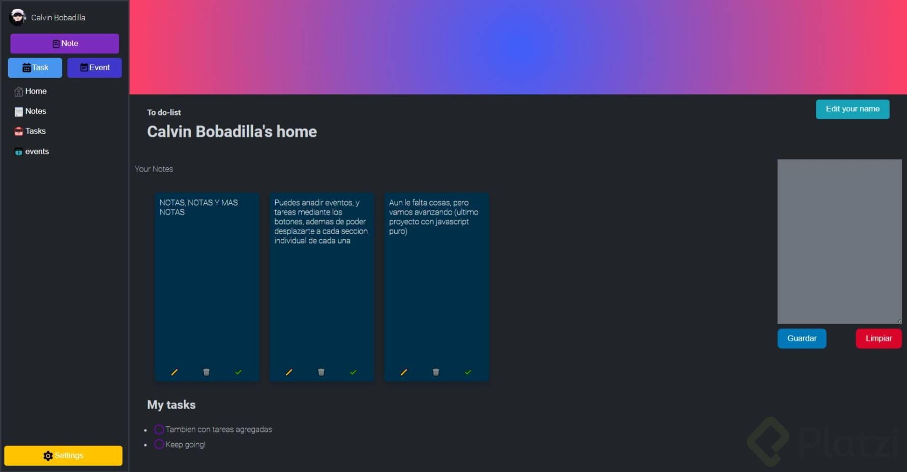Click the purple Note button
Screen dimensions: 907x472
65,44
